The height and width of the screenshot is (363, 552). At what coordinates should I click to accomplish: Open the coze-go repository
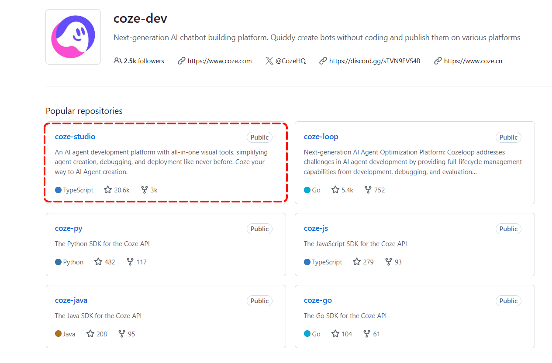tap(318, 300)
